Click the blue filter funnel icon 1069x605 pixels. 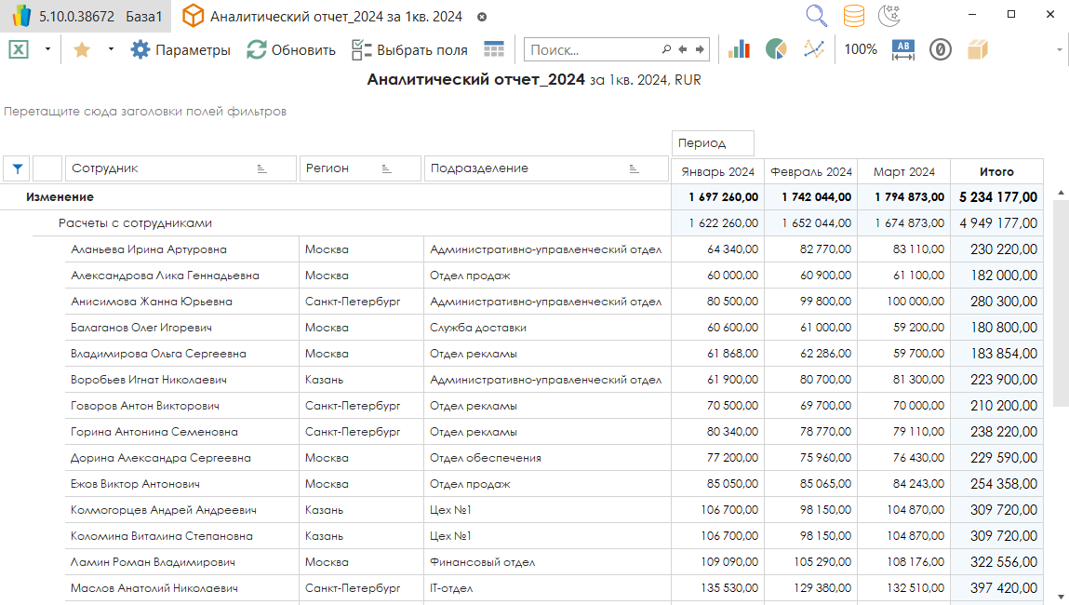pos(17,168)
